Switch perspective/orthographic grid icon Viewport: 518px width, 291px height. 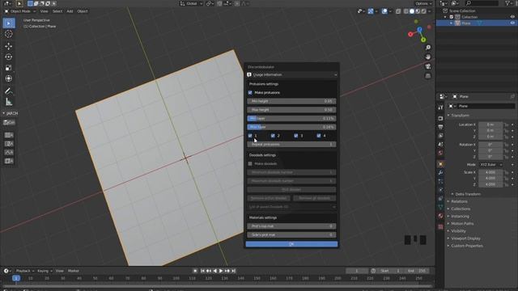pyautogui.click(x=428, y=76)
